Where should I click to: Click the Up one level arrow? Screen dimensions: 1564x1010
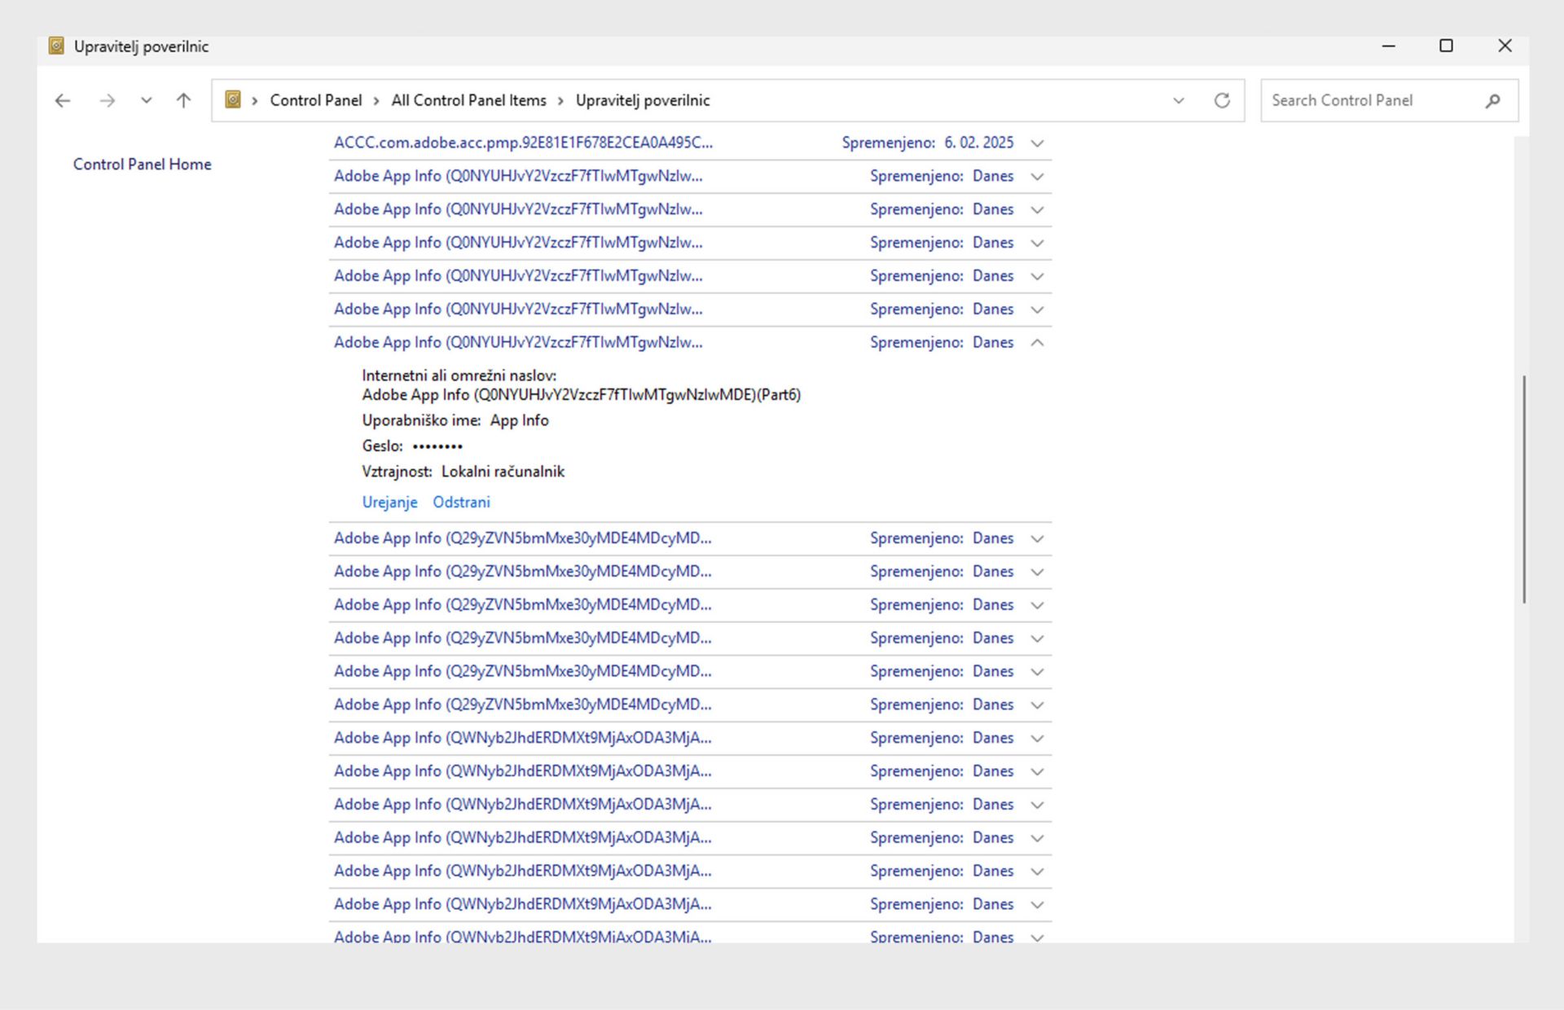tap(183, 101)
